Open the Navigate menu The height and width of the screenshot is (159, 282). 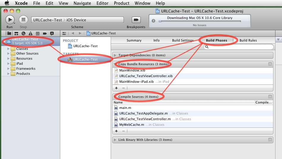82,3
